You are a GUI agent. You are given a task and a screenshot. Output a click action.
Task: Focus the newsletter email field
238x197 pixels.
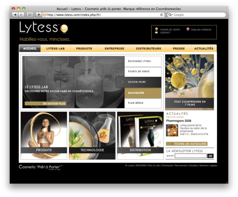click(191, 156)
